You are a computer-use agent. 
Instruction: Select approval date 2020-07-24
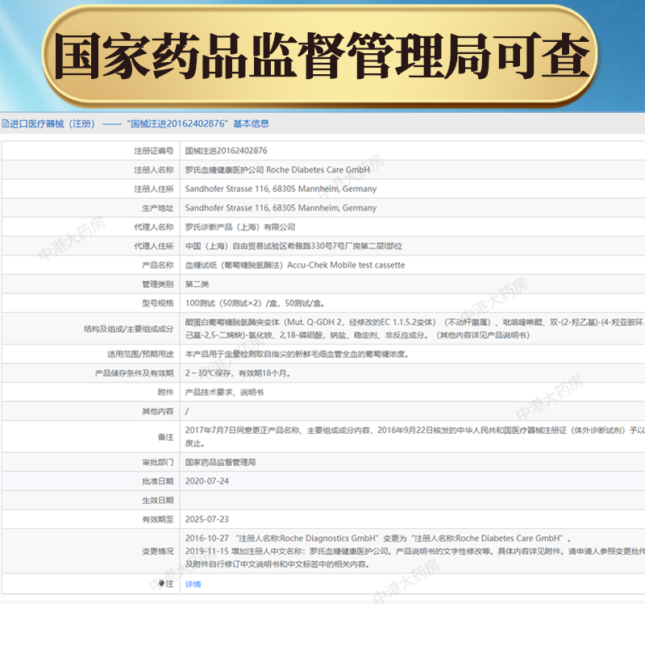(207, 481)
